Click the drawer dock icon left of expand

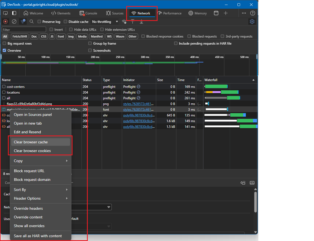(x=243, y=183)
